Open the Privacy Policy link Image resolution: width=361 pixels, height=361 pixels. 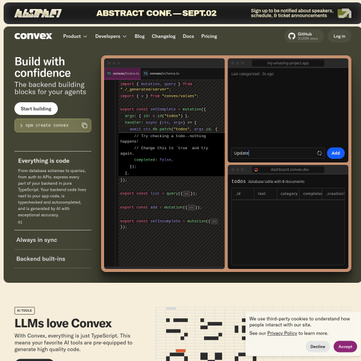tap(282, 333)
